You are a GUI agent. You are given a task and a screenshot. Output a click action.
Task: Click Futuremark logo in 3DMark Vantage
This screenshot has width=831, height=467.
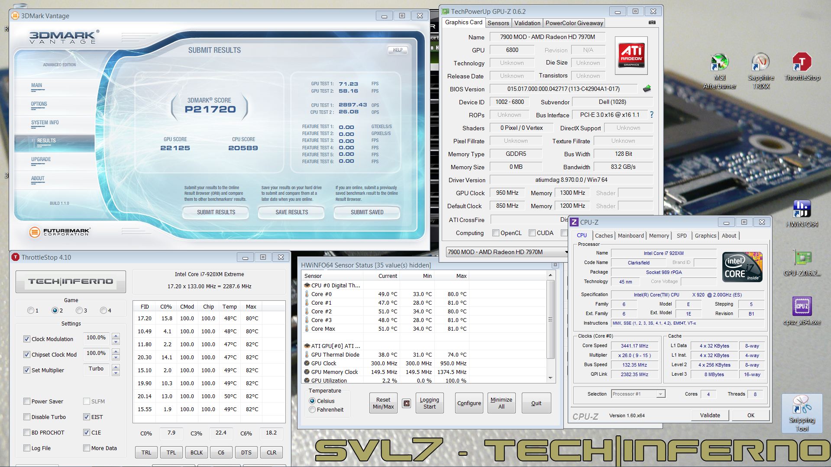[59, 232]
